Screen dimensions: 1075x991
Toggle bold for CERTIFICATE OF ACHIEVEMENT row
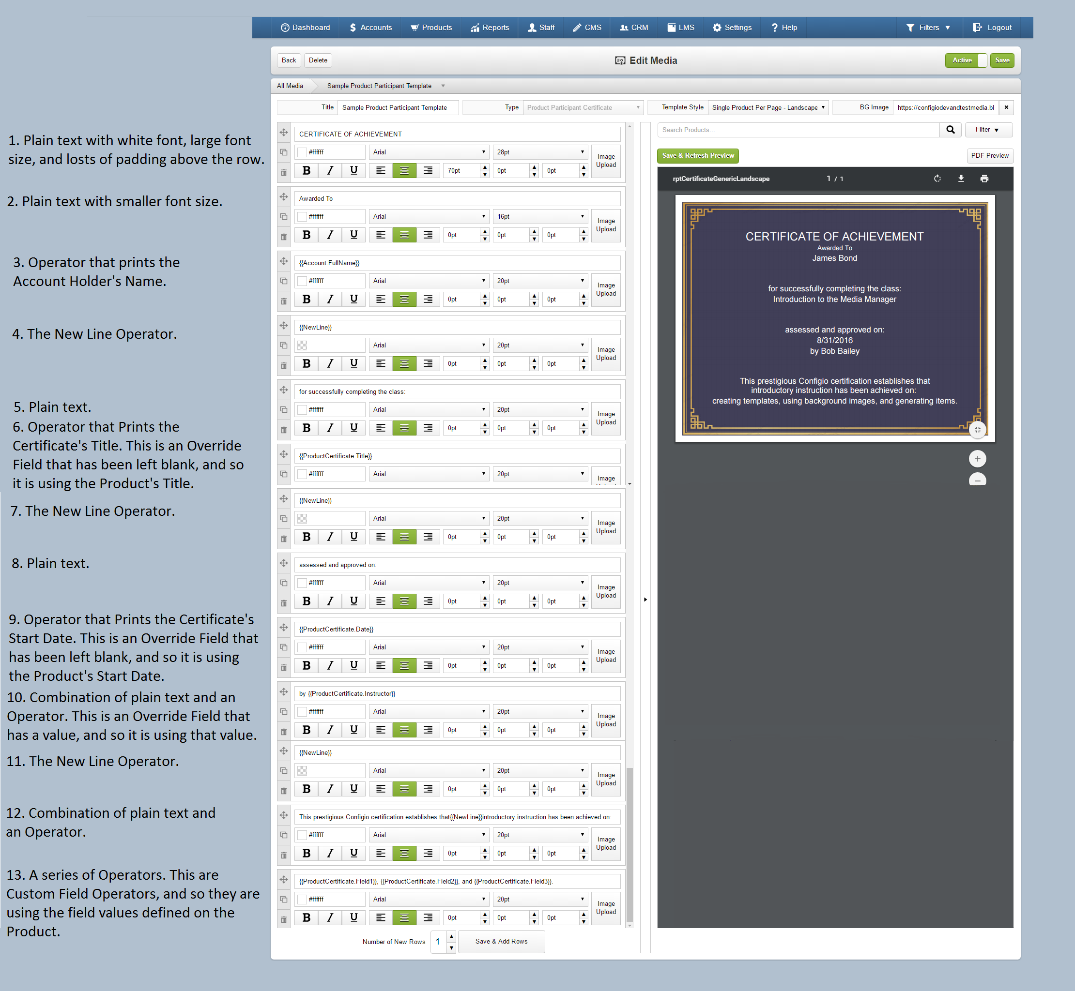tap(306, 170)
